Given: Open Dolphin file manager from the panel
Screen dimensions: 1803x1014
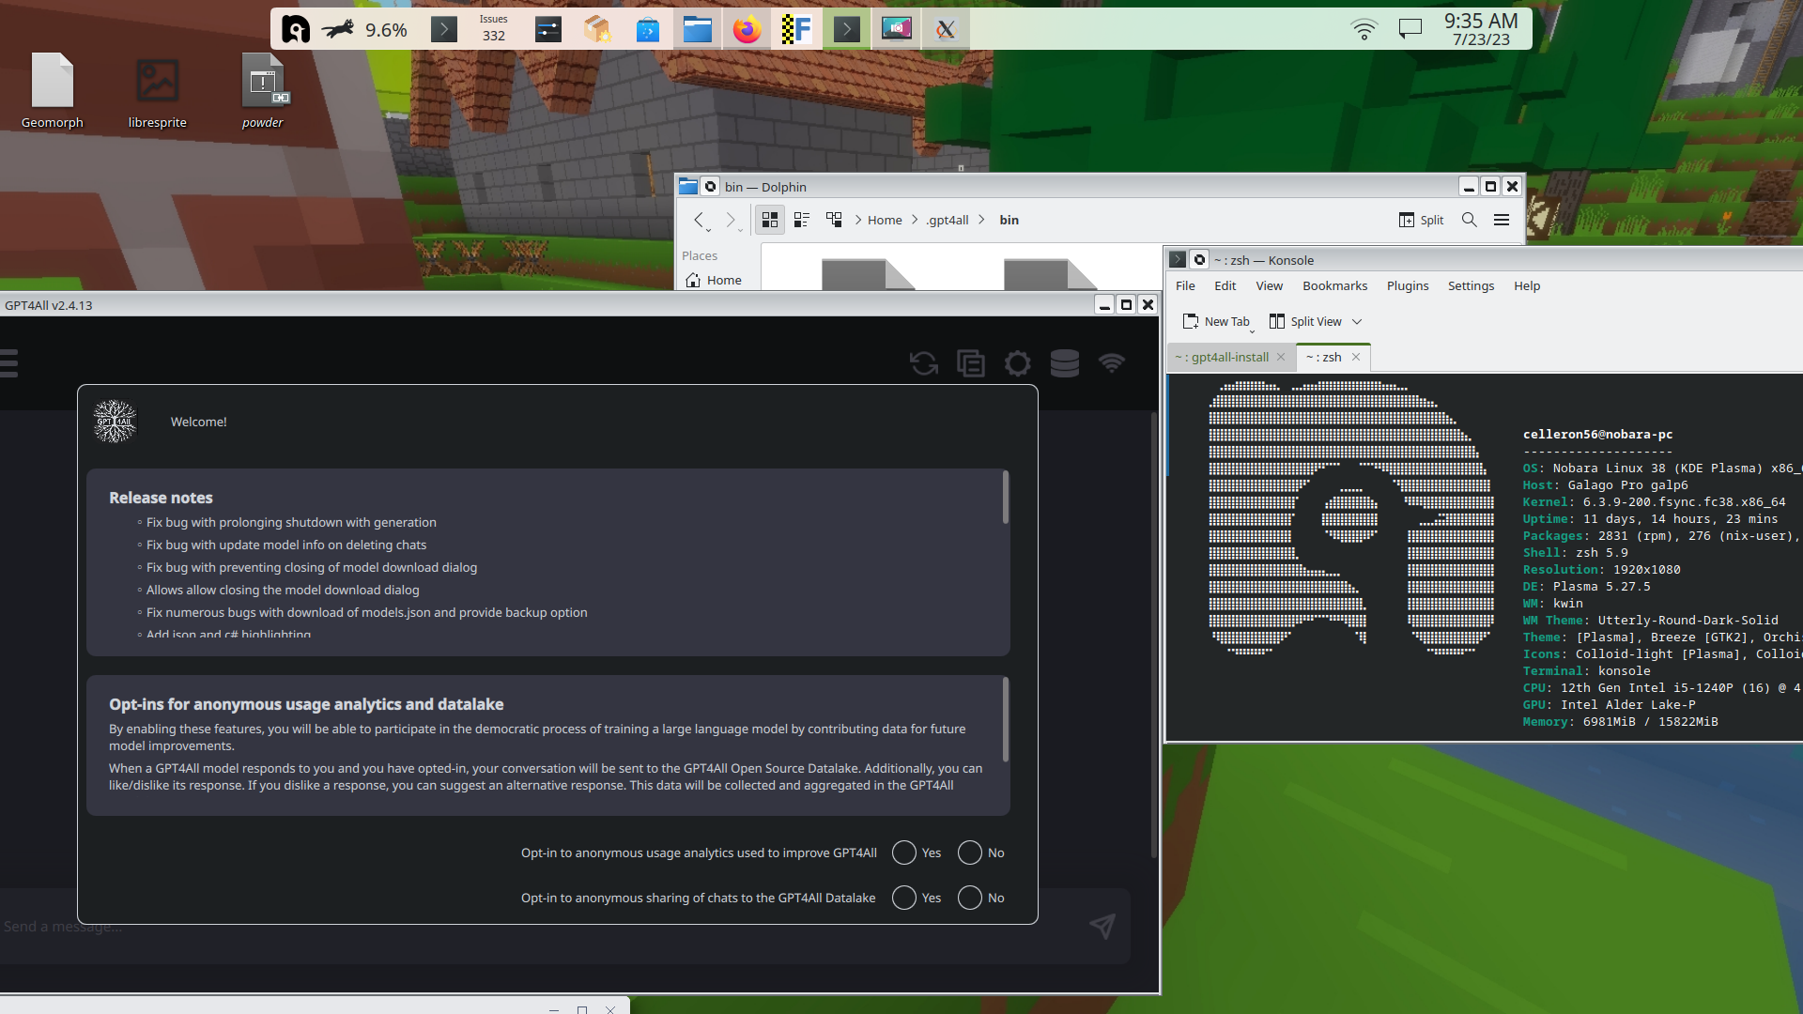Looking at the screenshot, I should tap(698, 29).
